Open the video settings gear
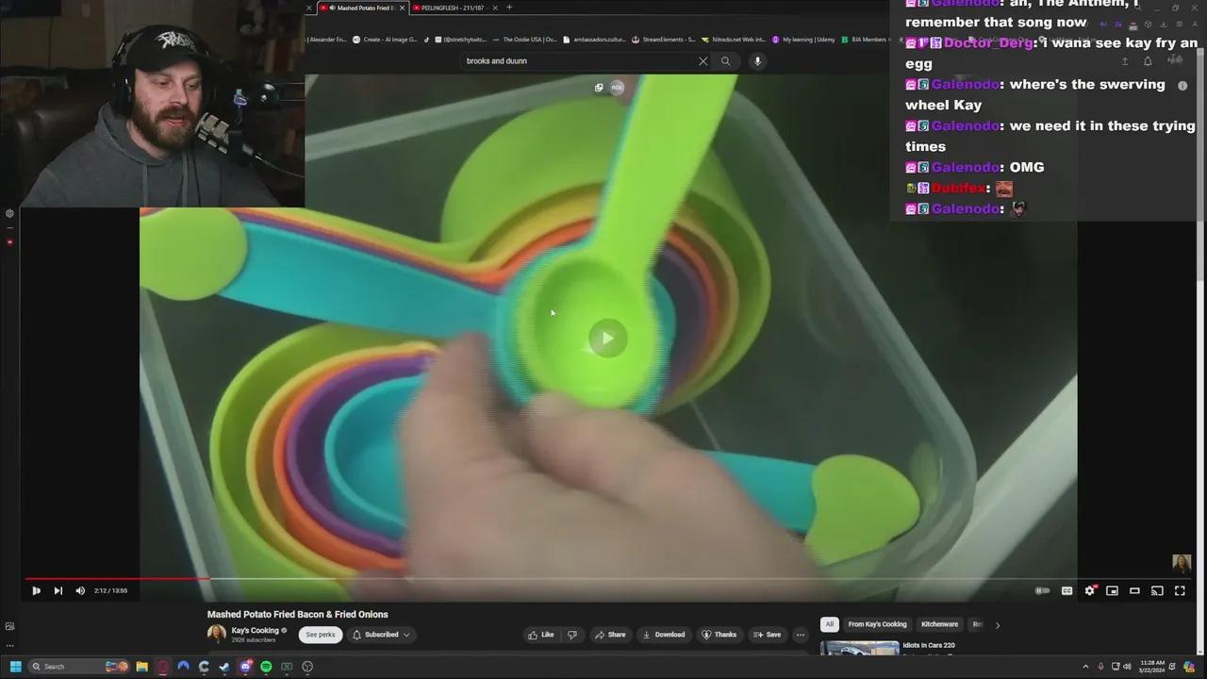 point(1090,590)
